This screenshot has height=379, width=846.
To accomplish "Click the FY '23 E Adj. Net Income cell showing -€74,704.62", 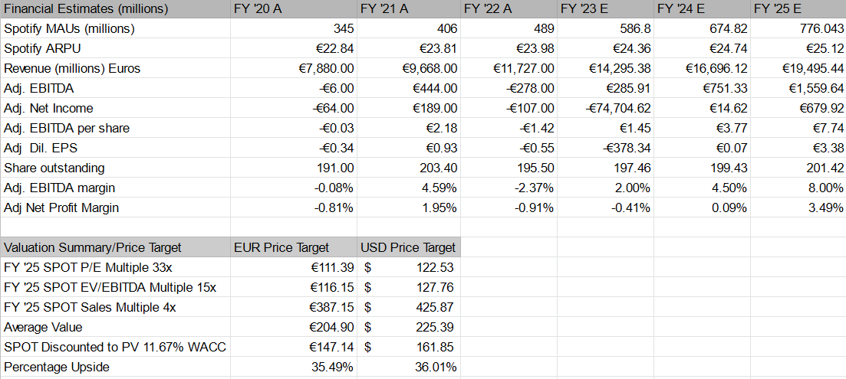I will [x=605, y=108].
